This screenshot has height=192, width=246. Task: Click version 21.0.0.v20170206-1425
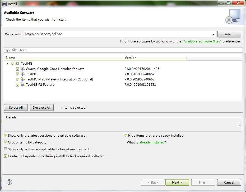[x=142, y=69]
